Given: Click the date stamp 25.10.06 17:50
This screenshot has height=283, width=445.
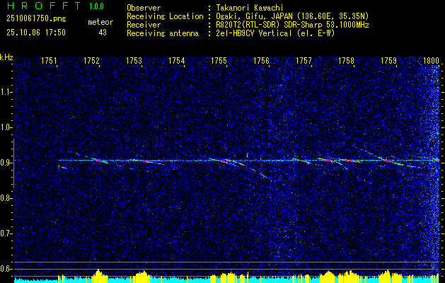Looking at the screenshot, I should coord(36,33).
